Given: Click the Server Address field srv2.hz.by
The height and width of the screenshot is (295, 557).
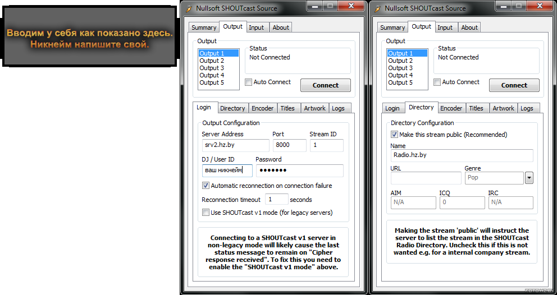Looking at the screenshot, I should coord(235,145).
